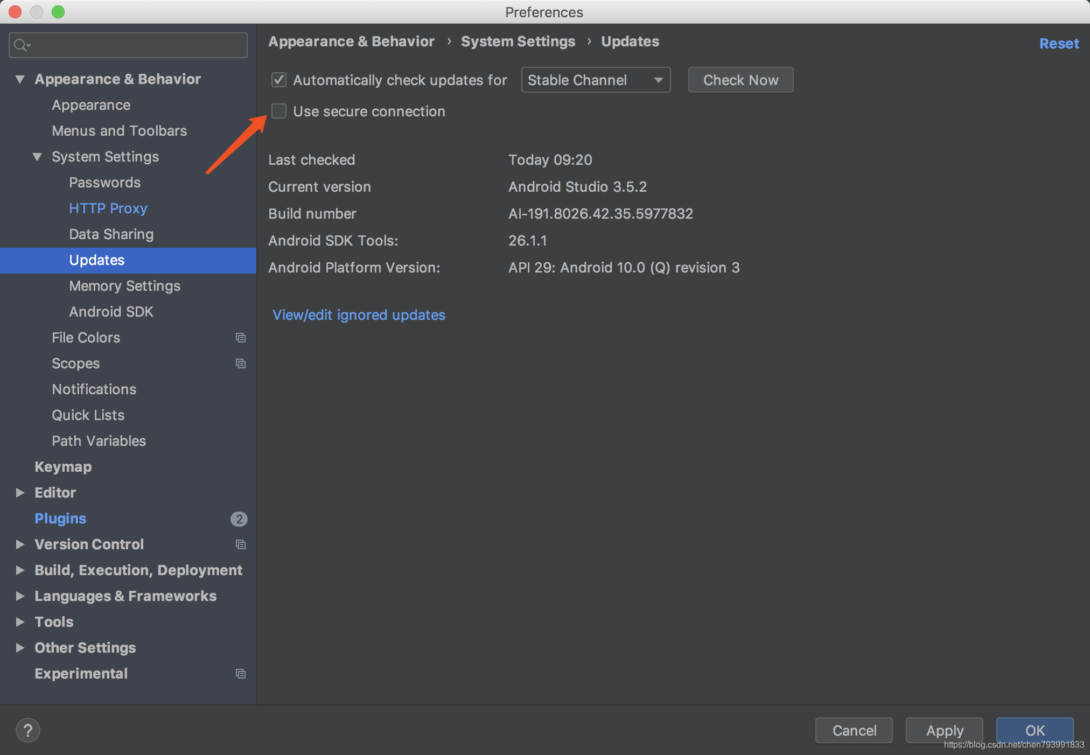1090x755 pixels.
Task: Collapse the System Settings tree node
Action: point(37,157)
